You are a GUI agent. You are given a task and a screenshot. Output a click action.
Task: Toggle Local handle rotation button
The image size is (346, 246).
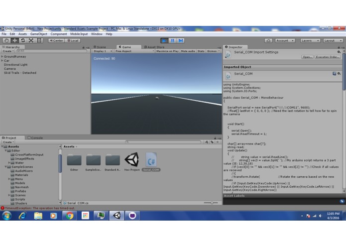[x=73, y=41]
